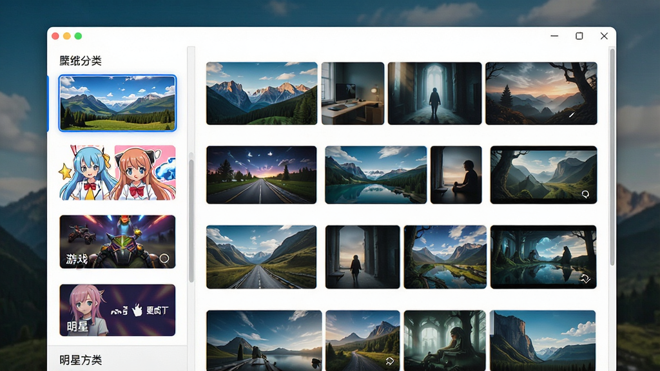This screenshot has height=371, width=660.
Task: Open the road under twilight sky wallpaper
Action: 262,175
